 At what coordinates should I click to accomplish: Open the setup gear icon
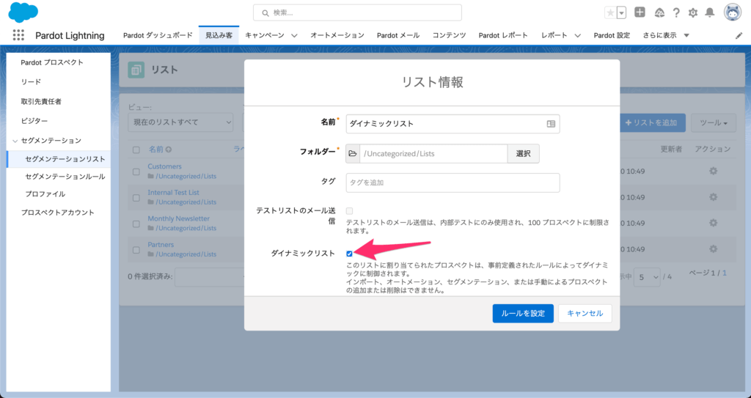coord(693,13)
